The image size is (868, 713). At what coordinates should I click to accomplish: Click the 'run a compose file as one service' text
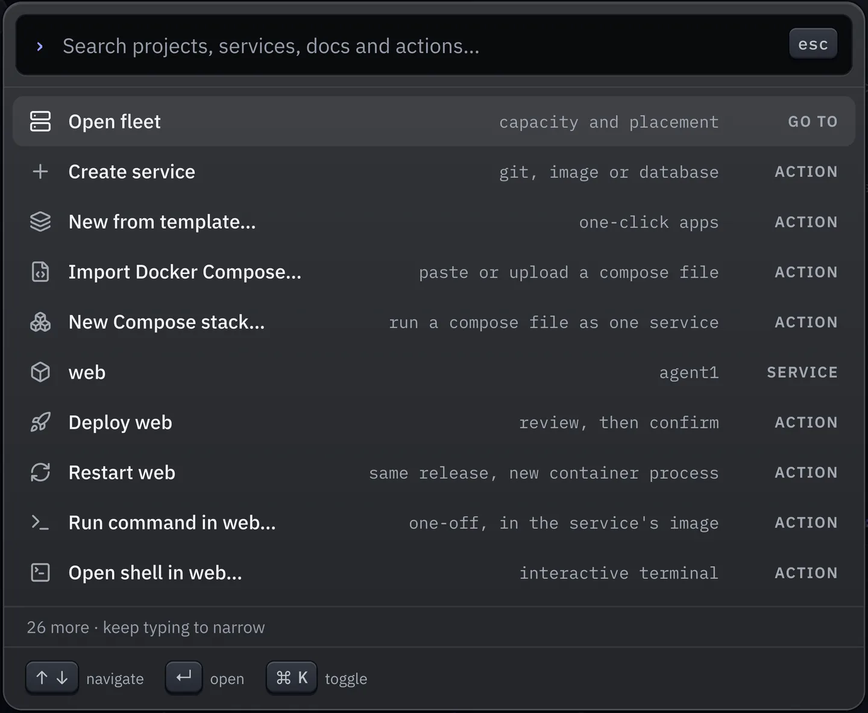click(554, 322)
